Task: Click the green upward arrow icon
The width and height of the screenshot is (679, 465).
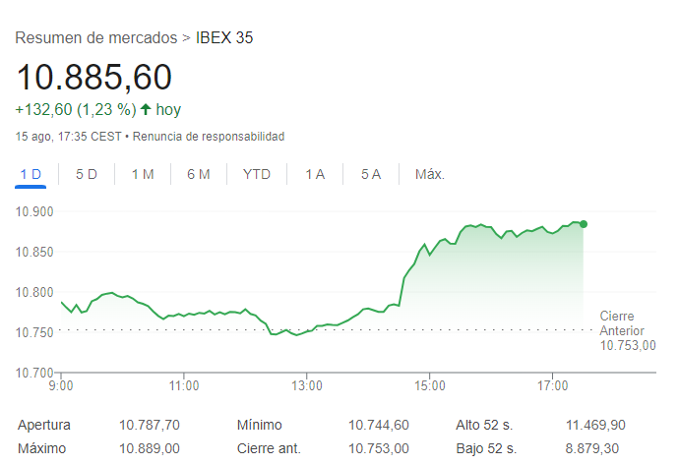Action: tap(146, 109)
